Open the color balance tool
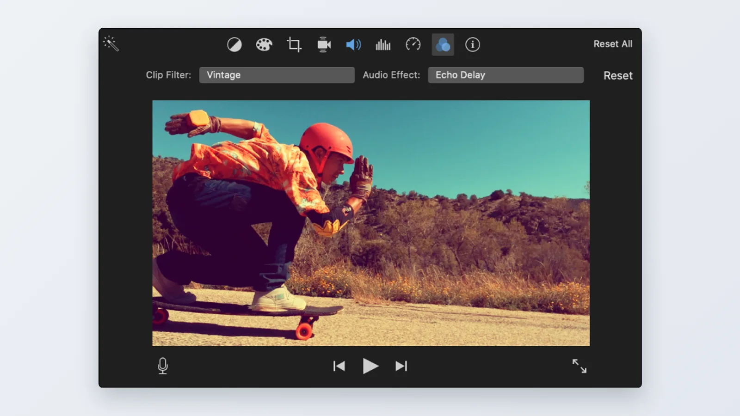The height and width of the screenshot is (416, 740). click(234, 45)
